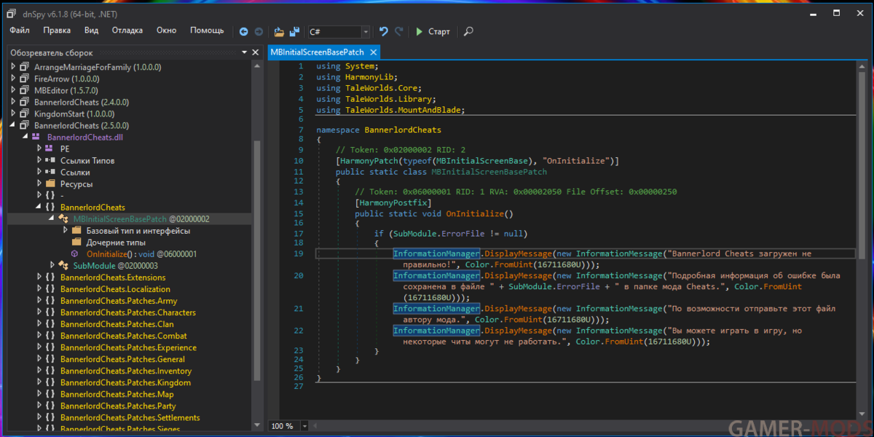Viewport: 874px width, 437px height.
Task: Click the OnInitialize method icon
Action: point(75,253)
